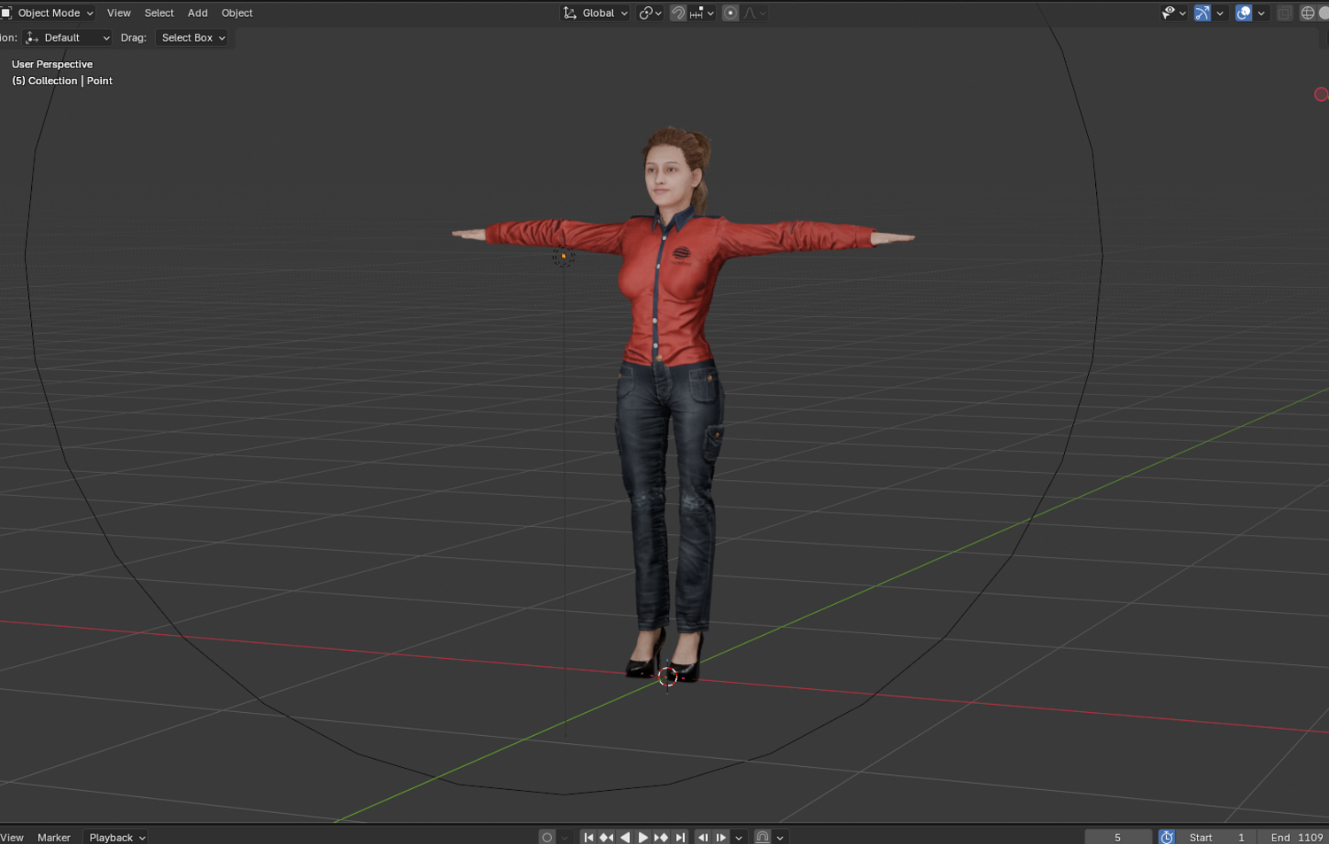Click the "(5) Collection | Point" label
Screen dimensions: 1329x844
62,81
